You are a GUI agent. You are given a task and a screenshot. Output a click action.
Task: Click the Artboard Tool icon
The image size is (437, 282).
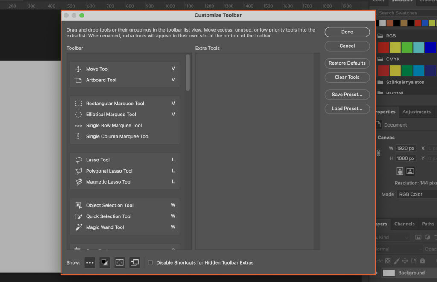point(79,80)
